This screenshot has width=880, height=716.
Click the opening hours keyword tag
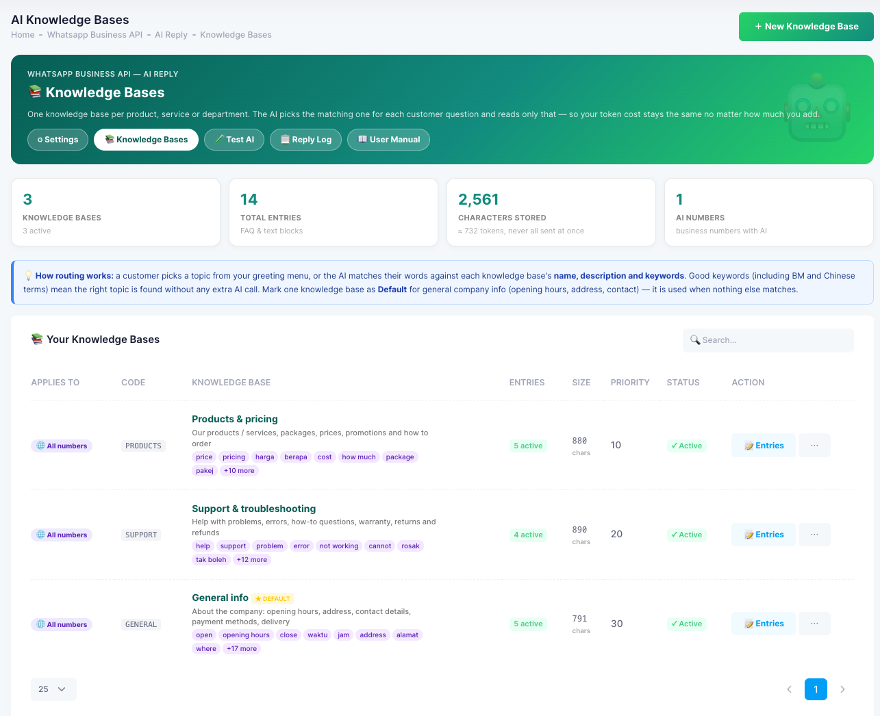(x=246, y=635)
